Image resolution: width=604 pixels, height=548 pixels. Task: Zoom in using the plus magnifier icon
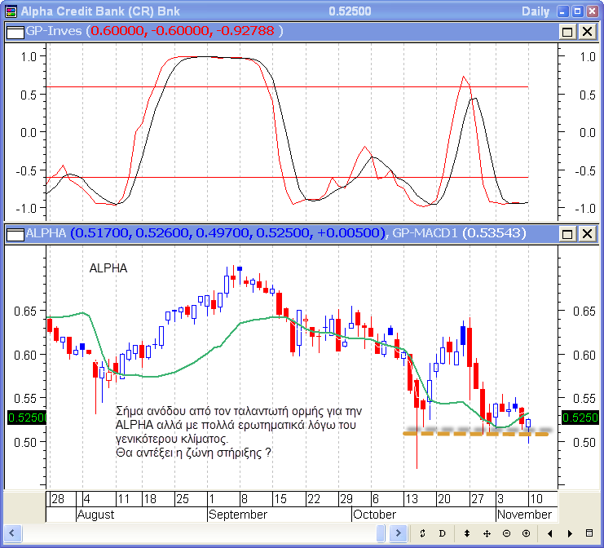click(526, 533)
